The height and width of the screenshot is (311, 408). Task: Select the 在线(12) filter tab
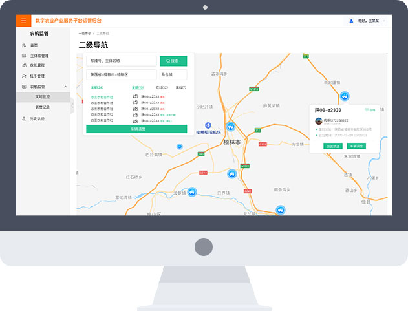click(x=162, y=87)
